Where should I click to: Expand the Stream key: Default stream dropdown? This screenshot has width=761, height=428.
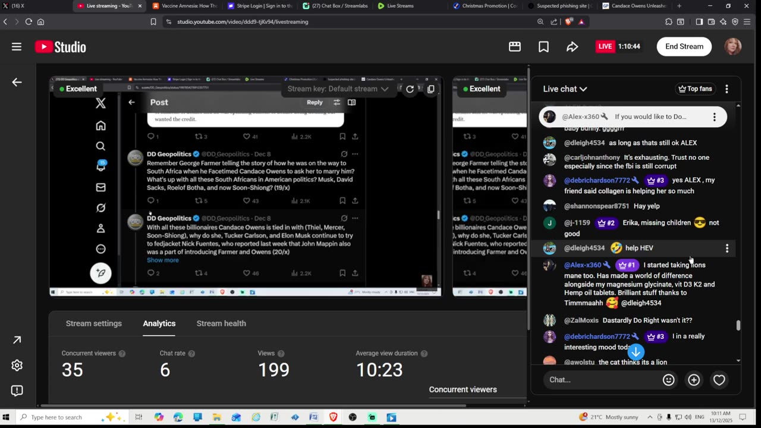pyautogui.click(x=338, y=89)
